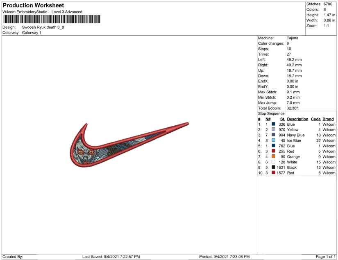The height and width of the screenshot is (260, 338).
Task: Click the 'St.' column header
Action: pyautogui.click(x=283, y=119)
